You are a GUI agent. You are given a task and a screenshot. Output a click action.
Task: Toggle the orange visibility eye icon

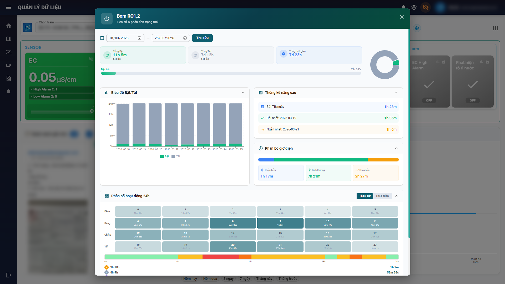[x=426, y=7]
